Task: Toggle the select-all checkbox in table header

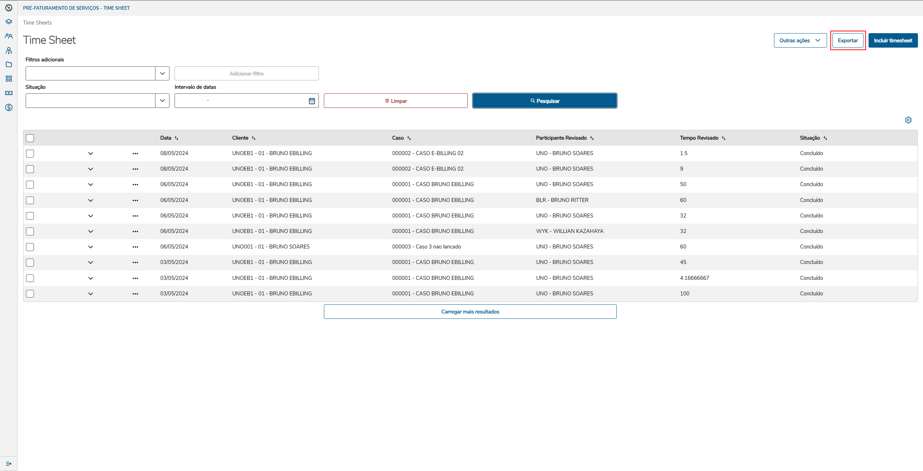Action: (30, 138)
